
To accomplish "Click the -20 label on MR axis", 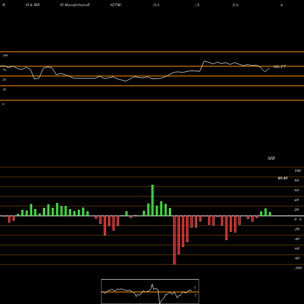I will (297, 229).
